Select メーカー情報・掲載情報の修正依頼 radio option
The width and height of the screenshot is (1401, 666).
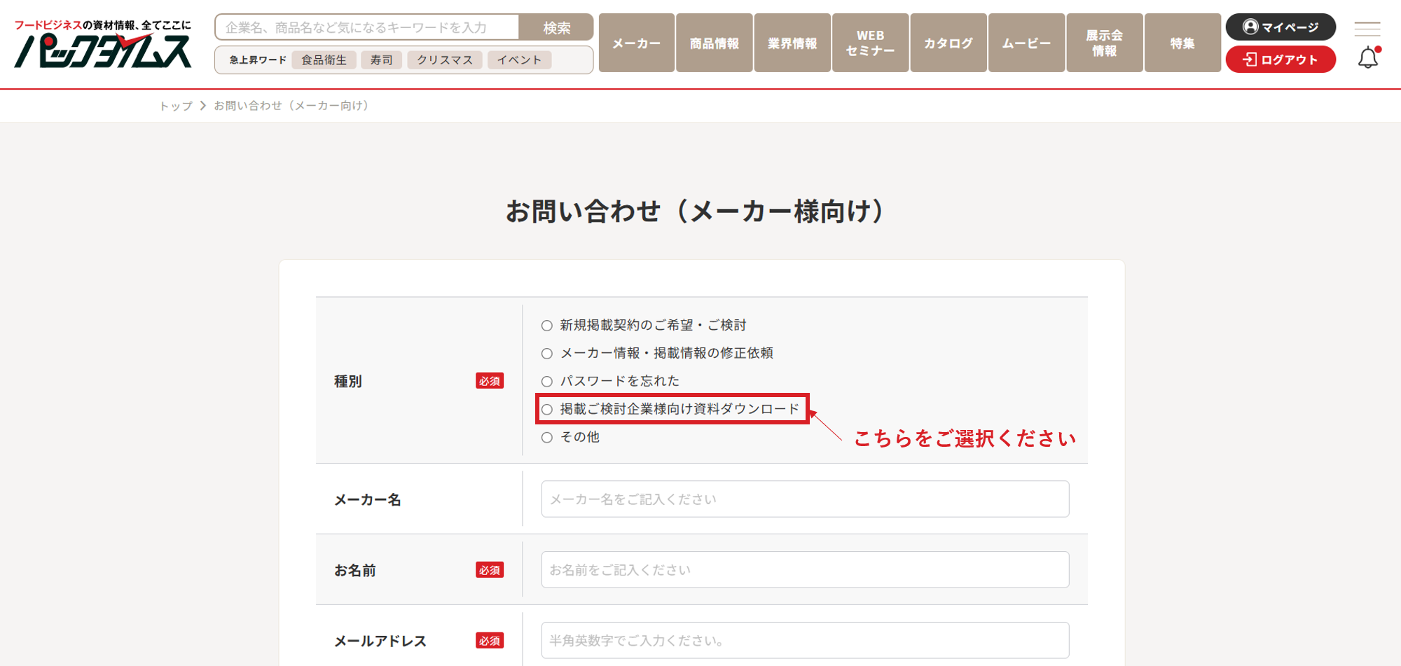(547, 354)
